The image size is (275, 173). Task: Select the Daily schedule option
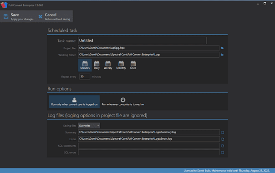97,65
